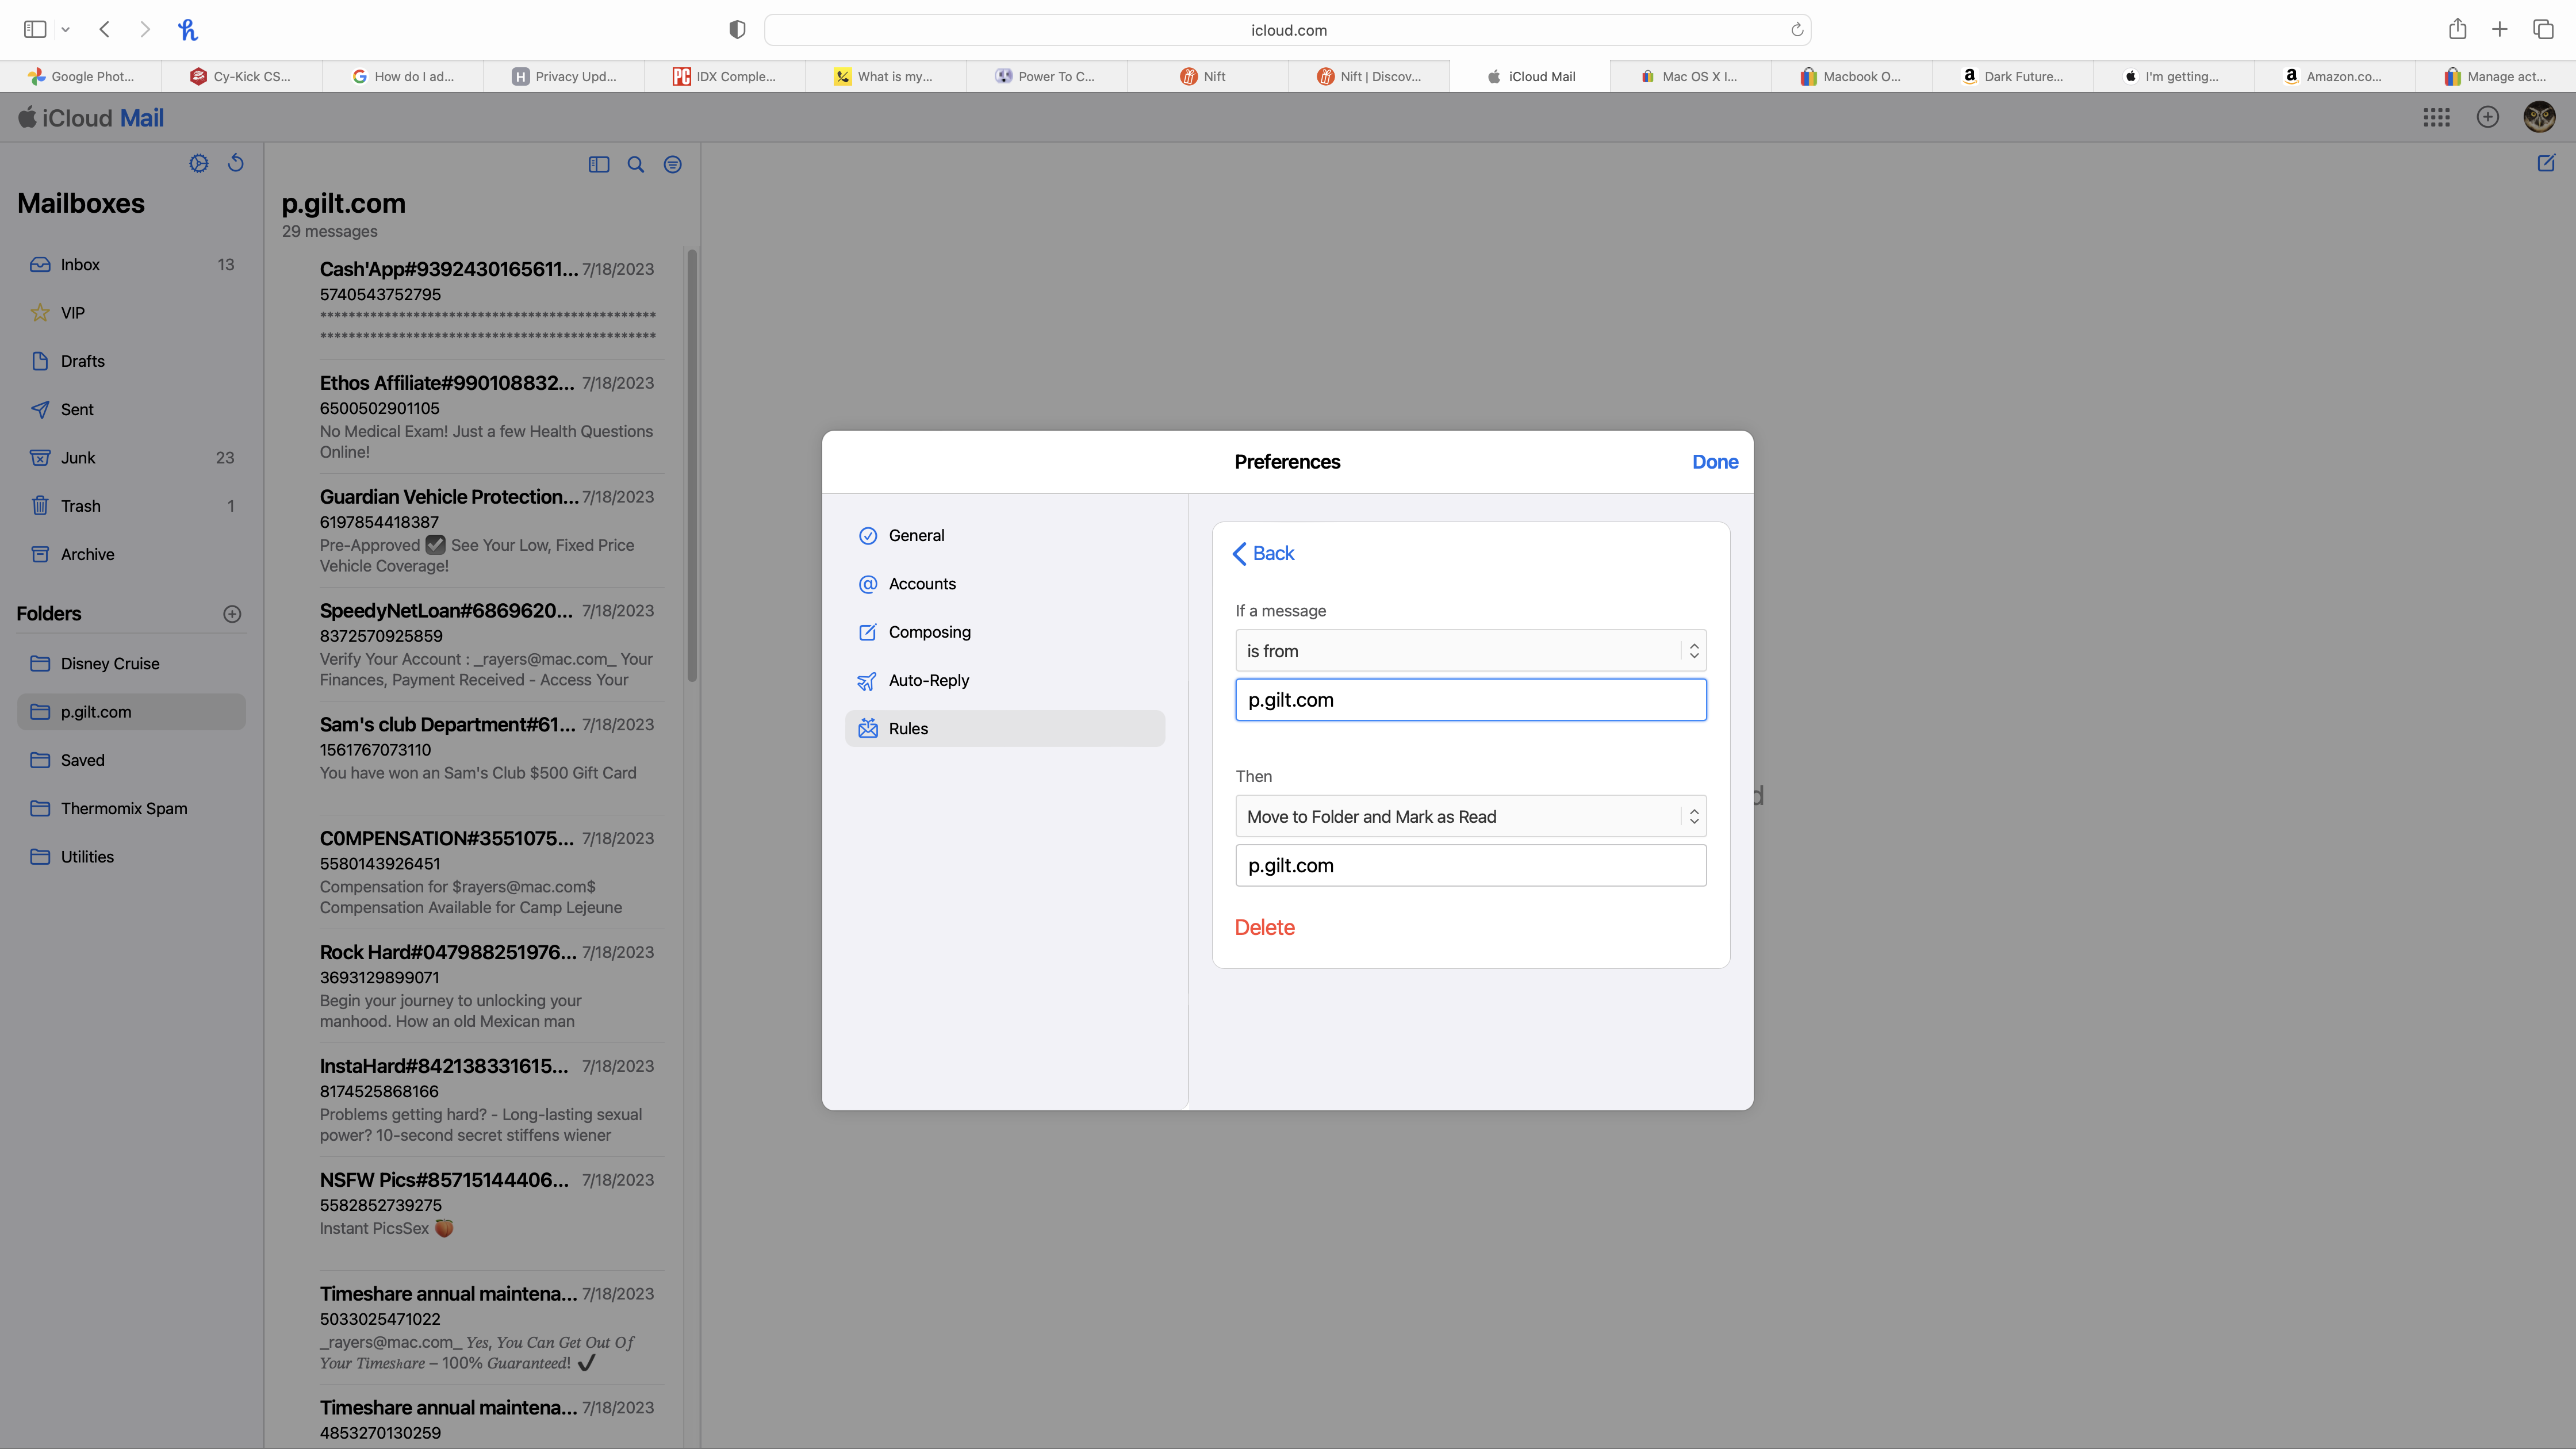Open the mail settings gear icon

[x=198, y=163]
